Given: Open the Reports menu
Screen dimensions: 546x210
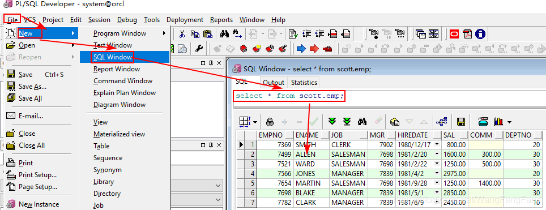Looking at the screenshot, I should pyautogui.click(x=221, y=20).
